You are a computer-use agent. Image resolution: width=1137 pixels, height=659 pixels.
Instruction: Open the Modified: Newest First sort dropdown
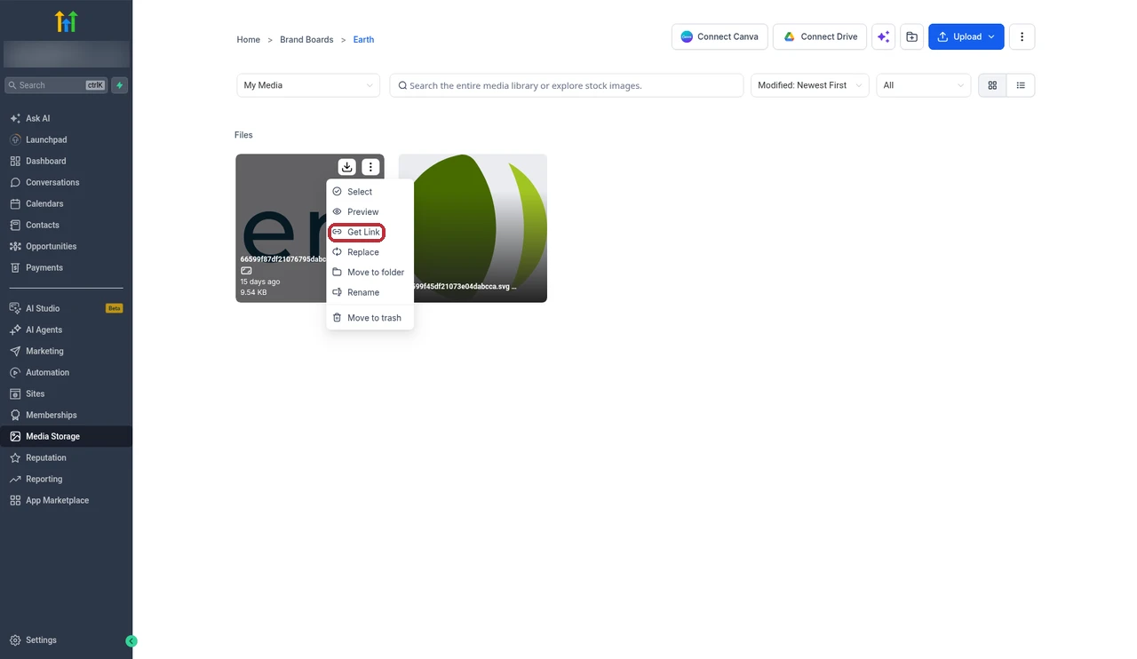[809, 85]
